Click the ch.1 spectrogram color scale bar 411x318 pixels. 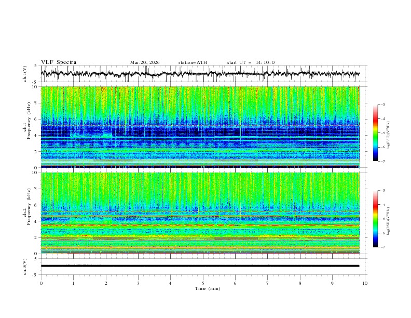pos(375,133)
